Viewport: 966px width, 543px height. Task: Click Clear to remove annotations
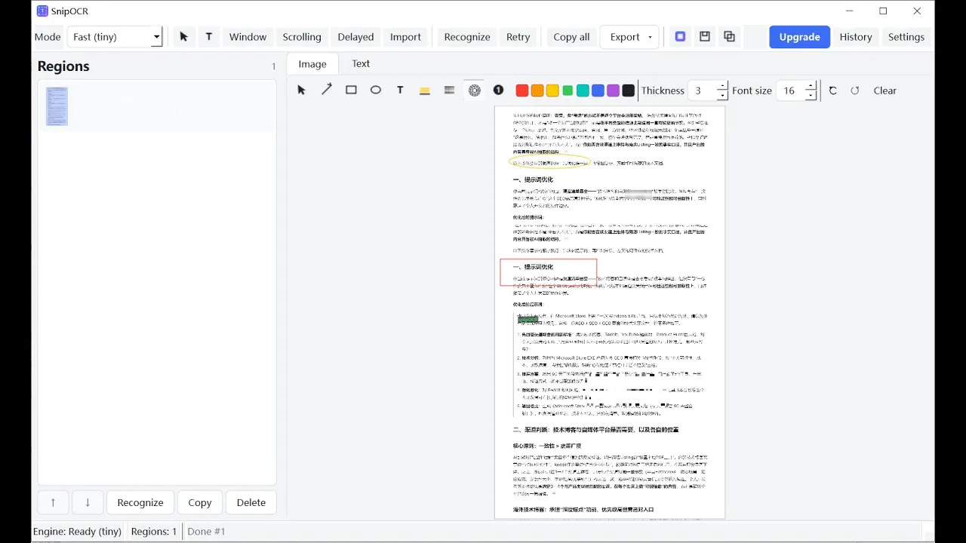point(884,90)
